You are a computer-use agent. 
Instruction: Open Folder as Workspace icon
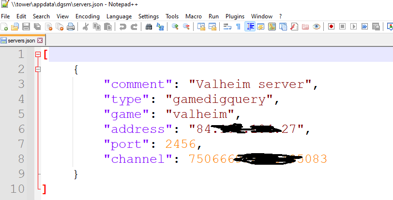pyautogui.click(x=305, y=26)
